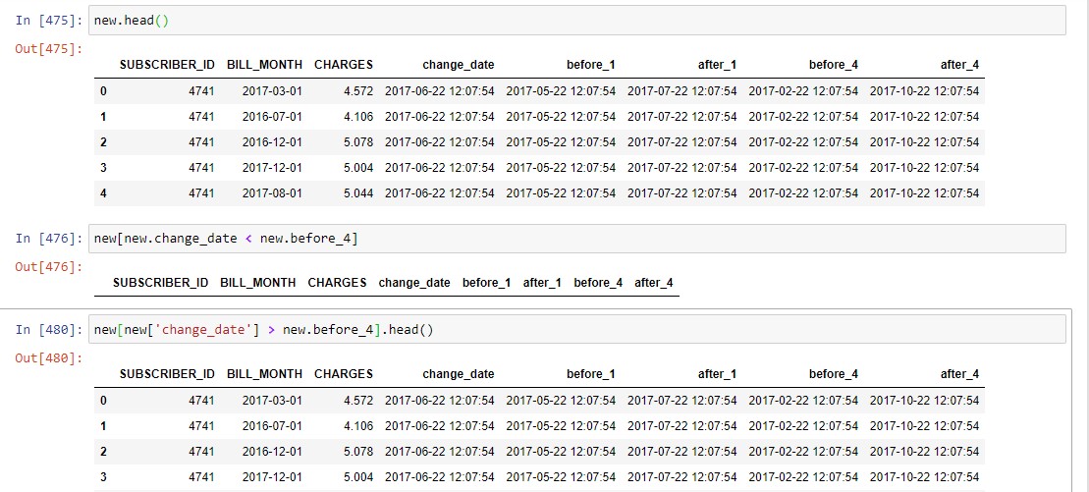1089x492 pixels.
Task: Click before_1 header in empty Out[476] table
Action: pos(487,283)
